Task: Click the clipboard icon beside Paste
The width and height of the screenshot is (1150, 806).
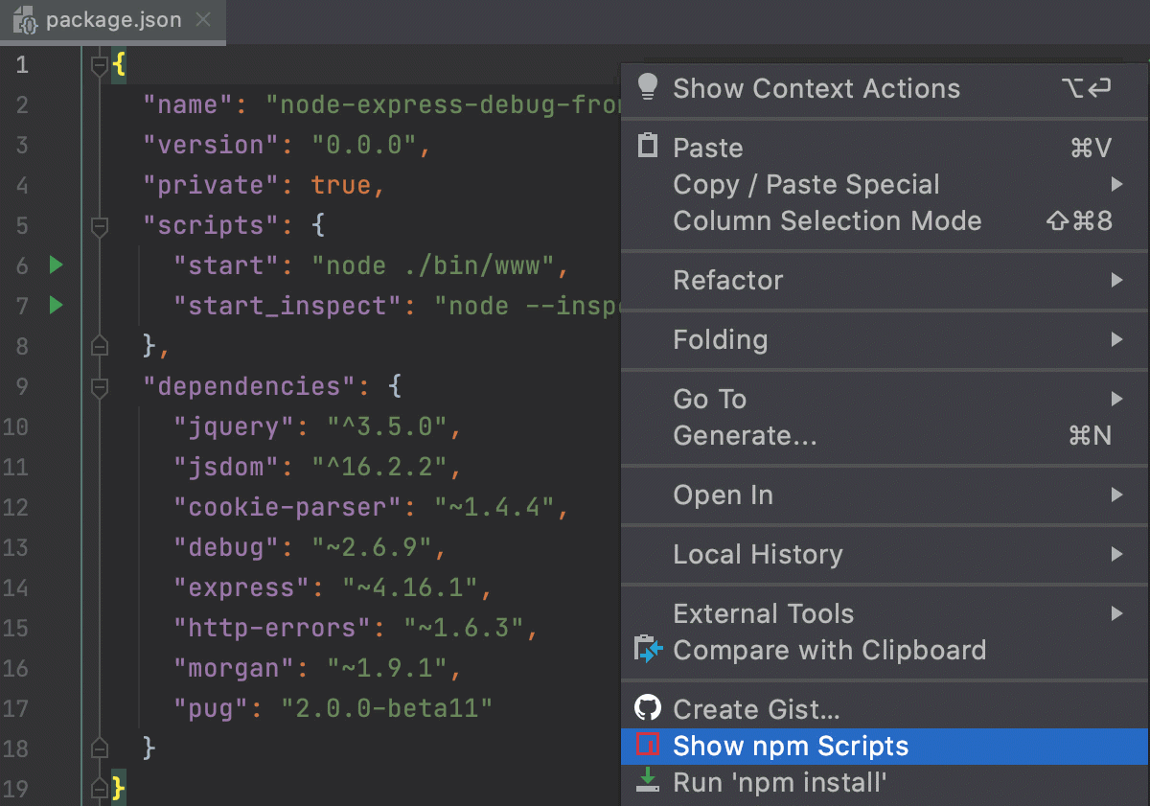Action: (x=648, y=147)
